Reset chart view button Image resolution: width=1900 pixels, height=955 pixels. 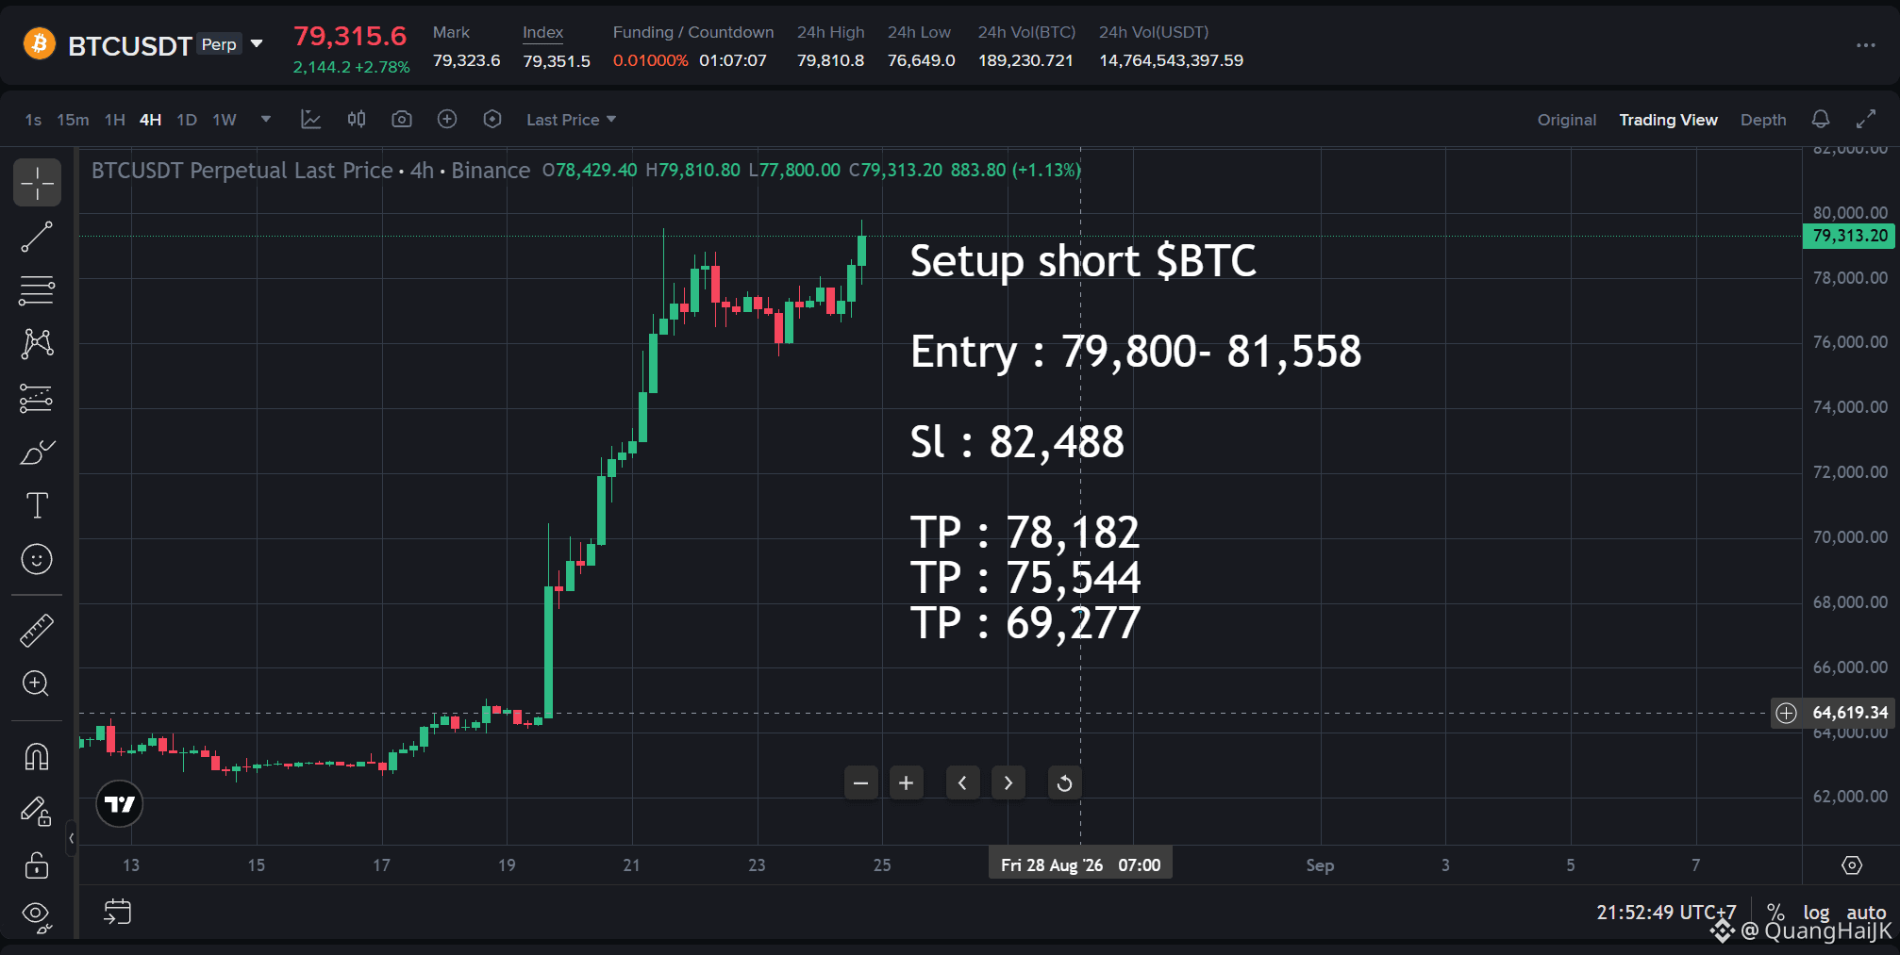click(x=1065, y=782)
